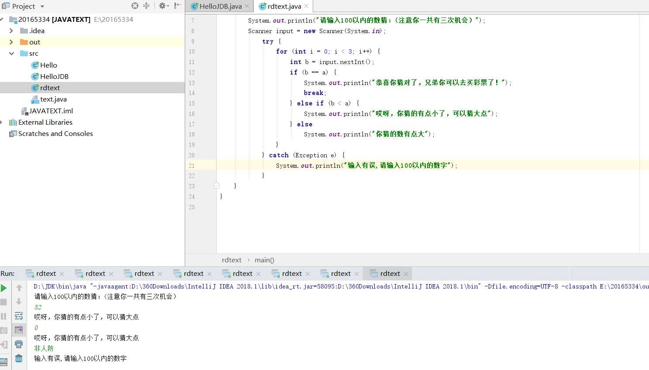Viewport: 649px width, 370px height.
Task: Toggle Scroll to End in console
Action: click(19, 330)
